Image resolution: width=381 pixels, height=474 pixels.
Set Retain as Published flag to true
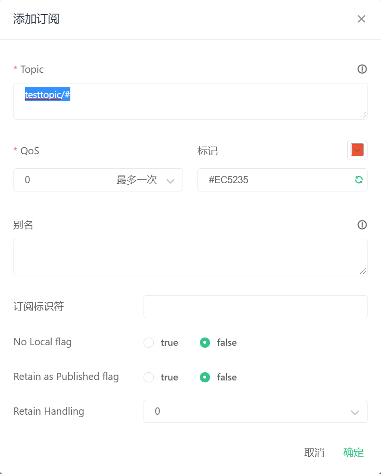pos(148,377)
